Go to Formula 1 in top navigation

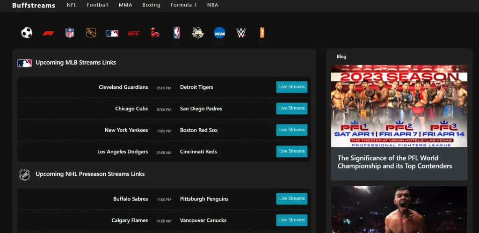(183, 5)
